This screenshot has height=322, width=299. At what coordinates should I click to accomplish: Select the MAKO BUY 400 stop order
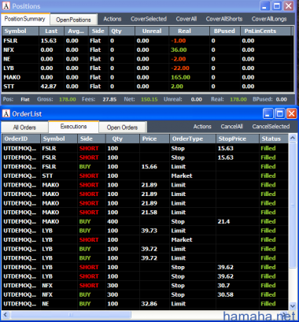coord(145,221)
